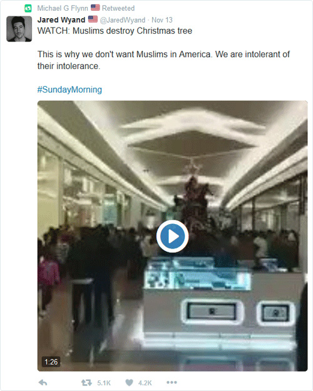Open Michael G Flynn's profile link
The width and height of the screenshot is (313, 391).
click(x=63, y=8)
